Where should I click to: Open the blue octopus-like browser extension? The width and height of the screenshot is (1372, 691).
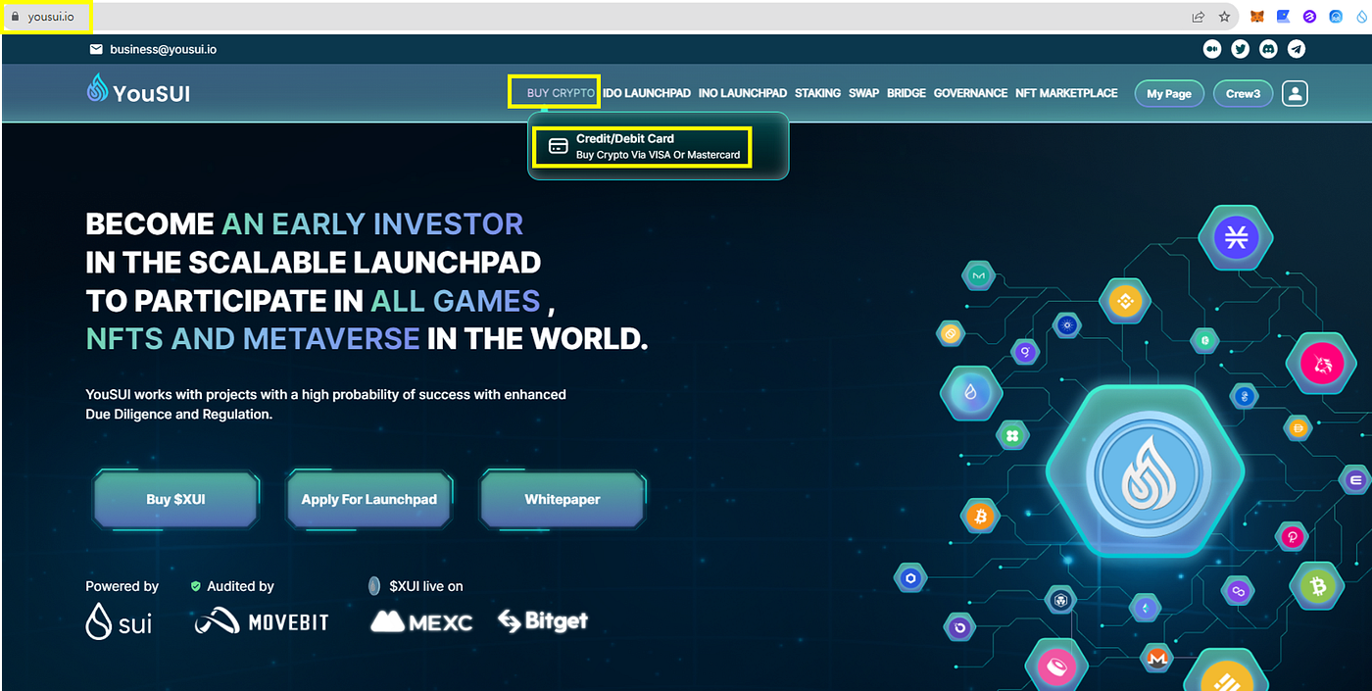tap(1336, 17)
